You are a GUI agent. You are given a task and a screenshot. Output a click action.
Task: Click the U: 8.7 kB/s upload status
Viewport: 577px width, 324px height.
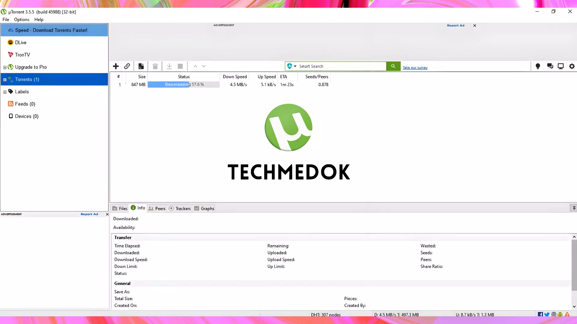475,315
